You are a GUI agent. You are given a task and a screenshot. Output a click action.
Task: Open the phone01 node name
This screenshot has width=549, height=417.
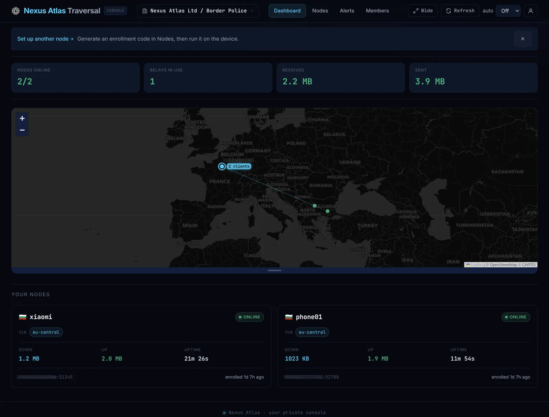(x=309, y=317)
